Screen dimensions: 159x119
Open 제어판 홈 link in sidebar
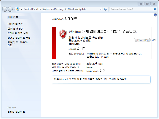[x=13, y=17]
